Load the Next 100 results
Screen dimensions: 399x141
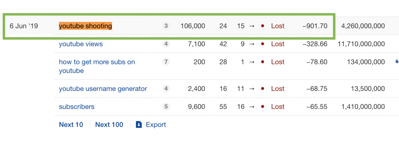pos(109,125)
